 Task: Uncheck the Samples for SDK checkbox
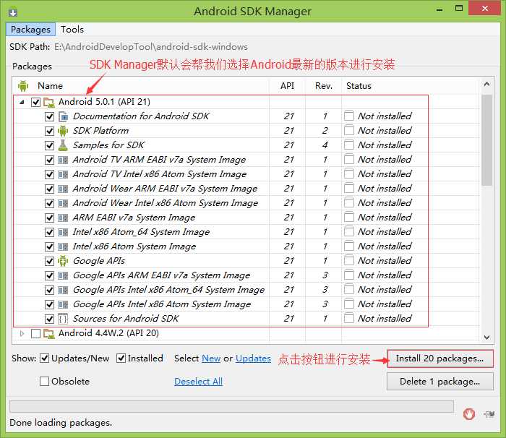(49, 145)
